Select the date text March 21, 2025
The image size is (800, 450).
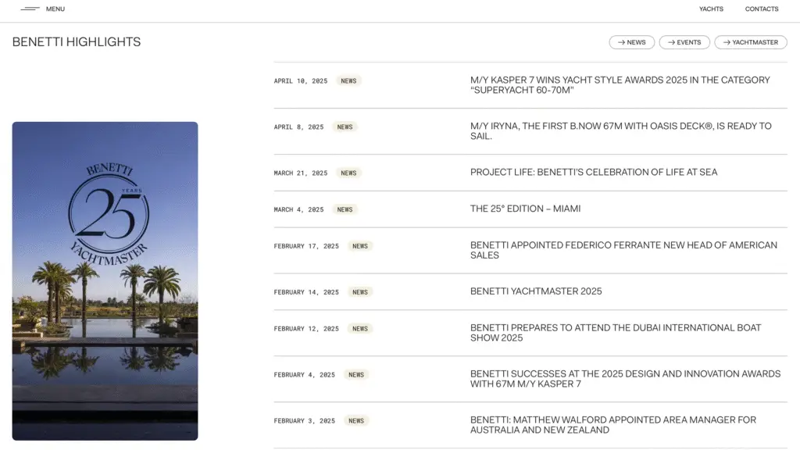click(x=301, y=173)
